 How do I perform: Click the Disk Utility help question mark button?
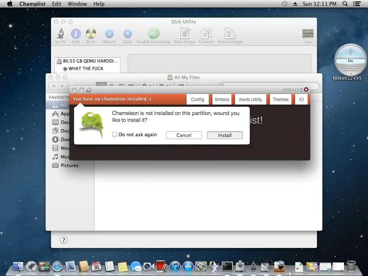coord(64,240)
